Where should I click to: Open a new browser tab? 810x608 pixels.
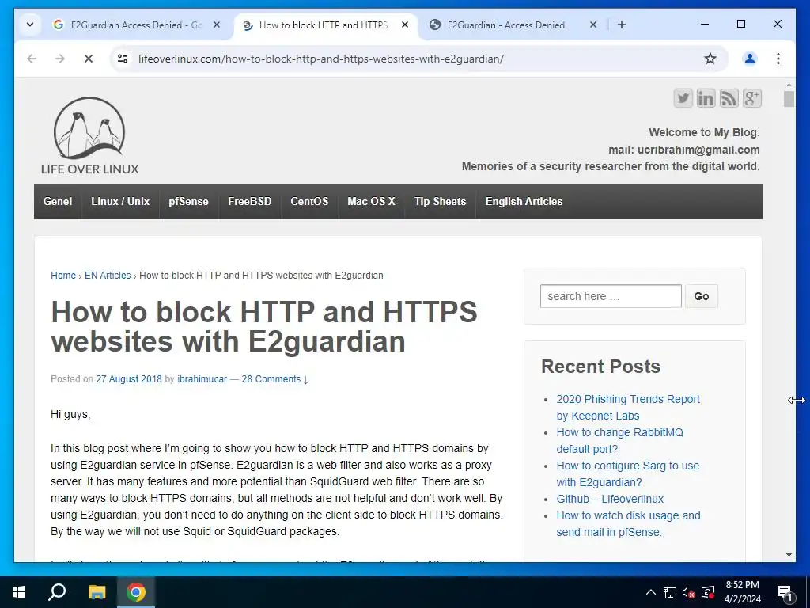point(622,25)
